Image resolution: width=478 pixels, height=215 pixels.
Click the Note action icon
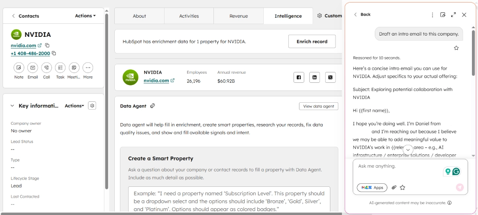pos(19,68)
